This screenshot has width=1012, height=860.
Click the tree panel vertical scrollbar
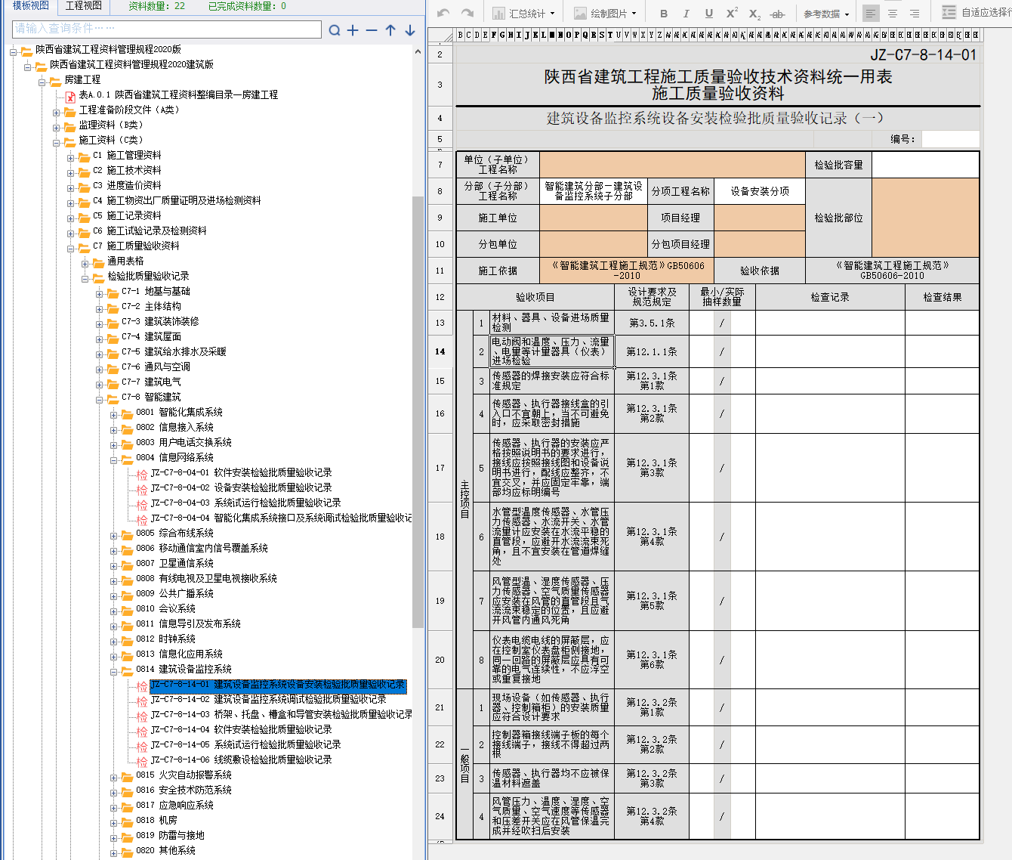(x=418, y=412)
